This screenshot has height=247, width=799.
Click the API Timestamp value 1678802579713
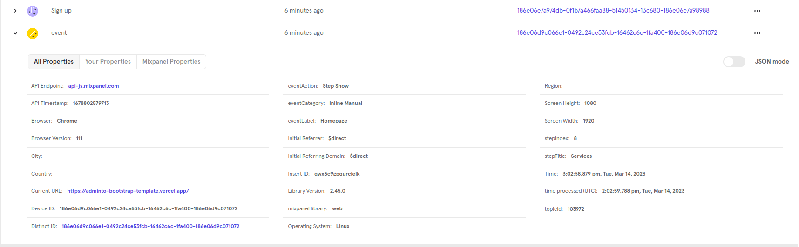pyautogui.click(x=91, y=103)
